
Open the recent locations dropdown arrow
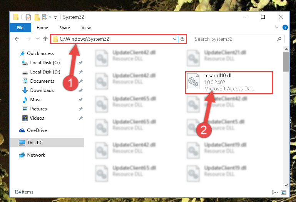click(37, 39)
